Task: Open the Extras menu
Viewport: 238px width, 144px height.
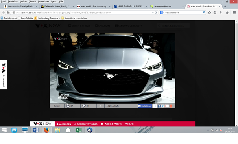Action: point(54,2)
